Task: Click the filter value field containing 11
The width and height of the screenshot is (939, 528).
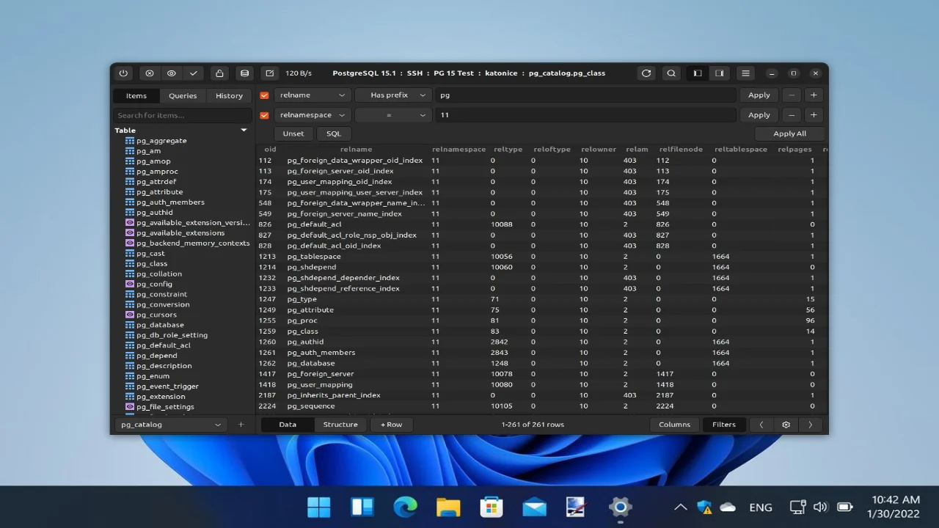Action: 585,115
